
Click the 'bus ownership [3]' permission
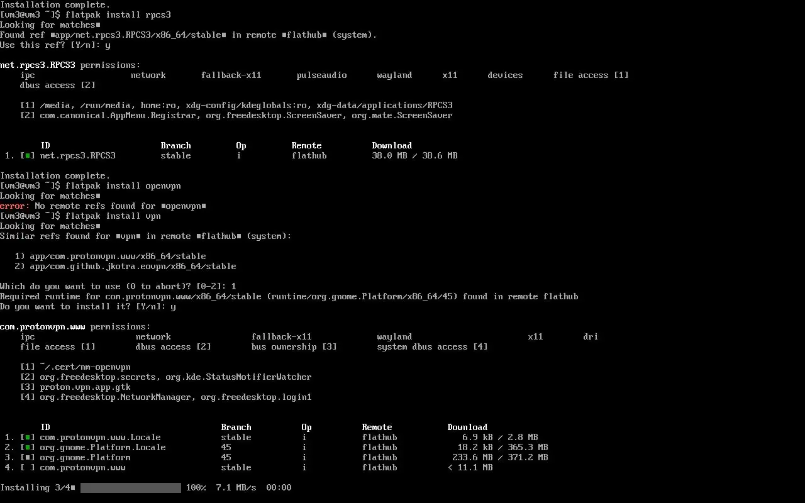pos(294,347)
